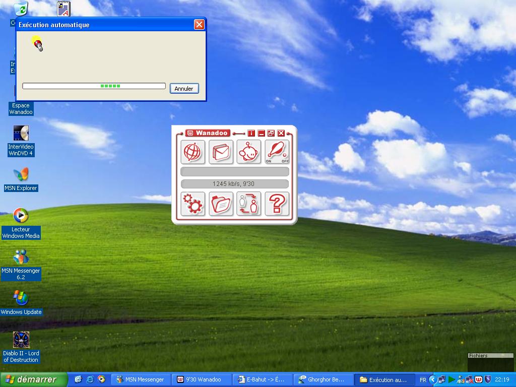Screen dimensions: 516x387
Task: Click the progress bar in Exécution automatique
Action: (x=94, y=86)
